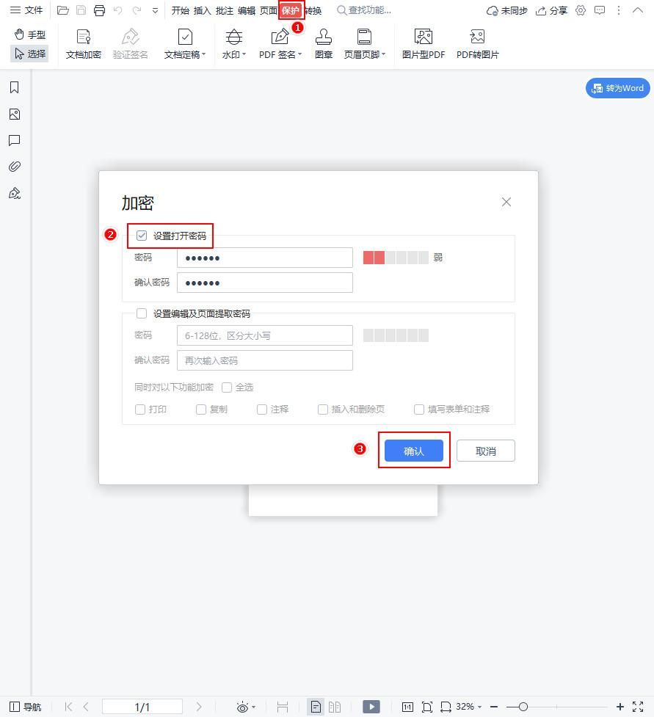Tick the 全选 checkbox
The width and height of the screenshot is (654, 717).
click(x=227, y=387)
